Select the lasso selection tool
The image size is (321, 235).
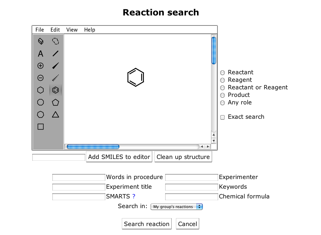(x=55, y=41)
